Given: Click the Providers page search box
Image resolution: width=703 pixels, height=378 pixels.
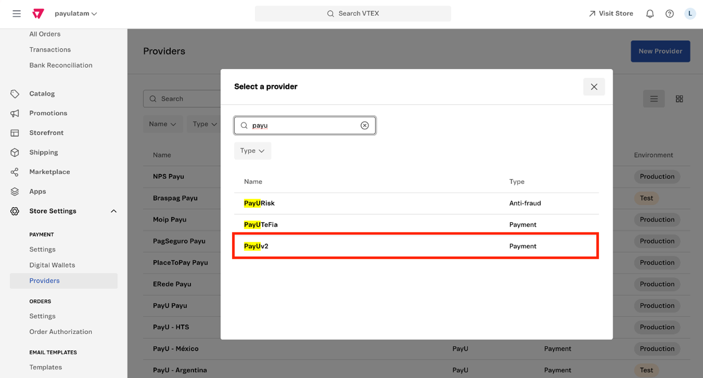Looking at the screenshot, I should (183, 99).
